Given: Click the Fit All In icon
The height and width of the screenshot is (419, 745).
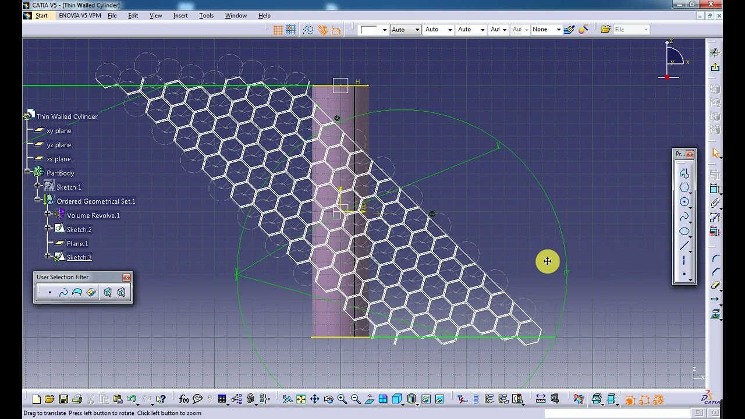Looking at the screenshot, I should coord(301,399).
